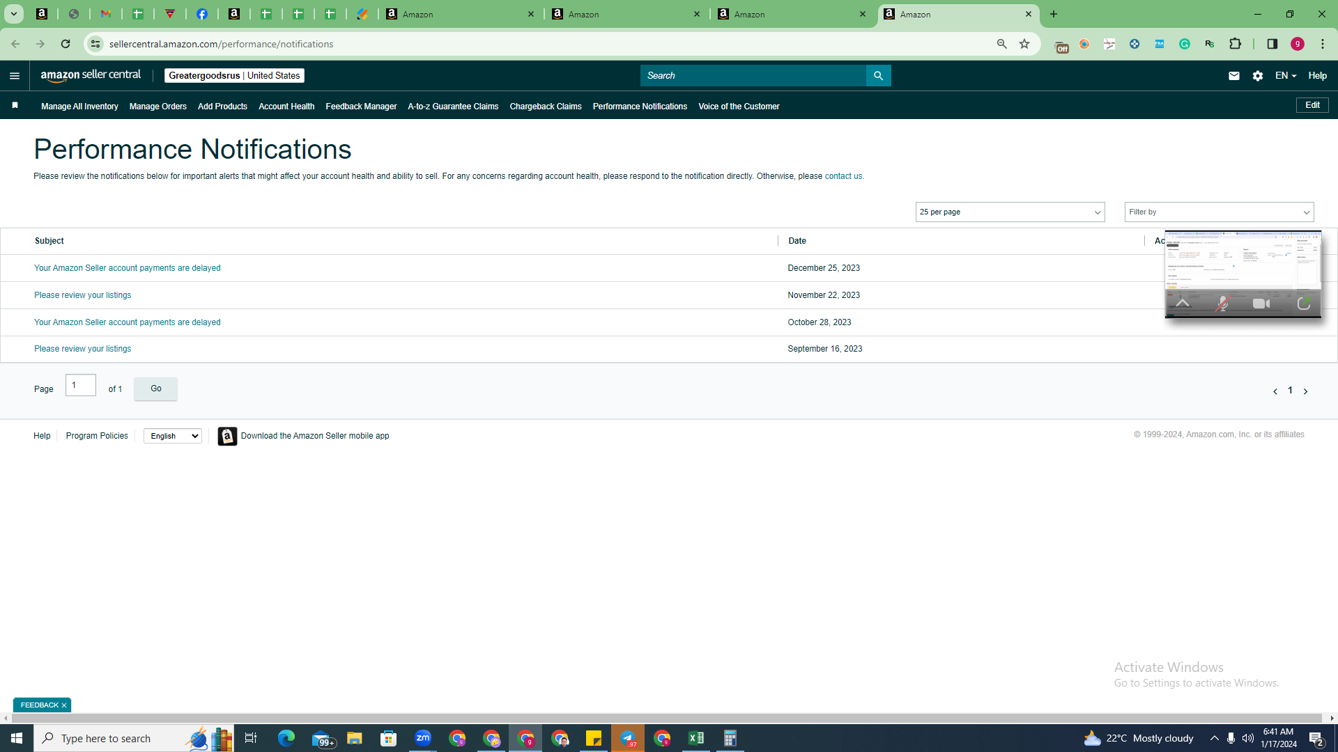Click the Windows taskbar search box
Image resolution: width=1338 pixels, height=752 pixels.
tap(132, 738)
